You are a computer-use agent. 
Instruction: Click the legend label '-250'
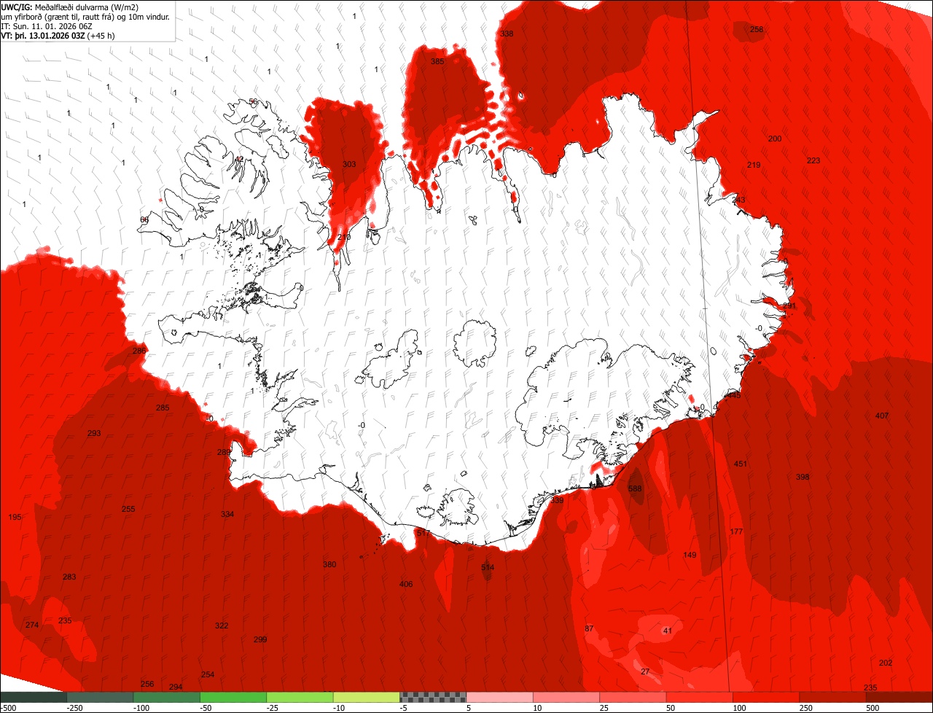(x=74, y=708)
